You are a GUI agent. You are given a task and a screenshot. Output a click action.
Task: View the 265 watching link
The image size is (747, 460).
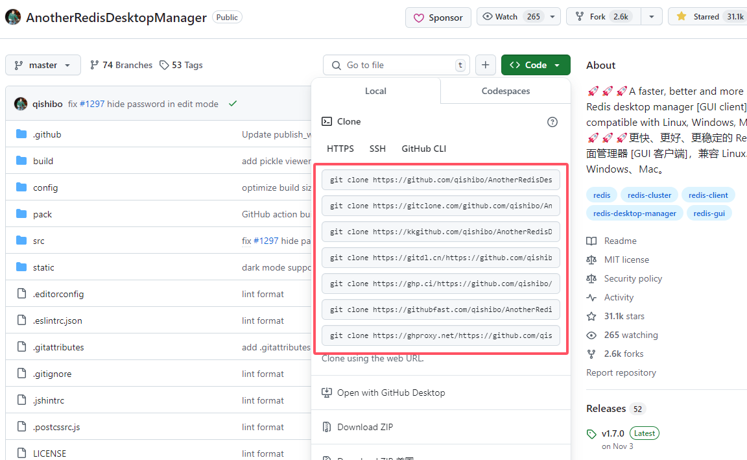tap(631, 335)
